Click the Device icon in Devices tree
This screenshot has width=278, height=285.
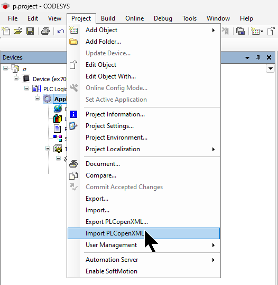pos(26,78)
